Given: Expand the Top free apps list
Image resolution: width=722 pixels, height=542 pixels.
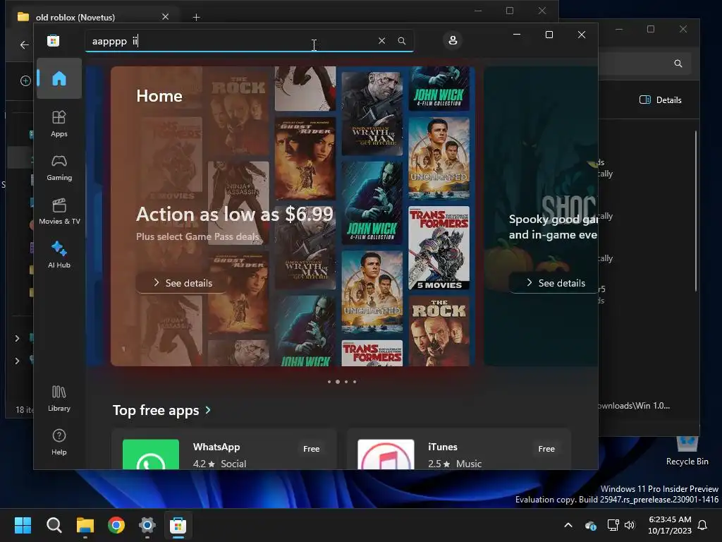Looking at the screenshot, I should [162, 410].
